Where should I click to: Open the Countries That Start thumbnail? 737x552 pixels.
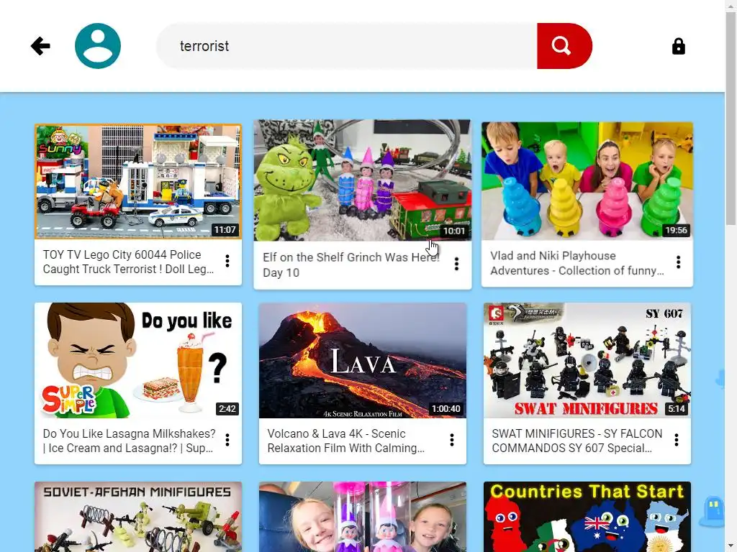(x=587, y=517)
